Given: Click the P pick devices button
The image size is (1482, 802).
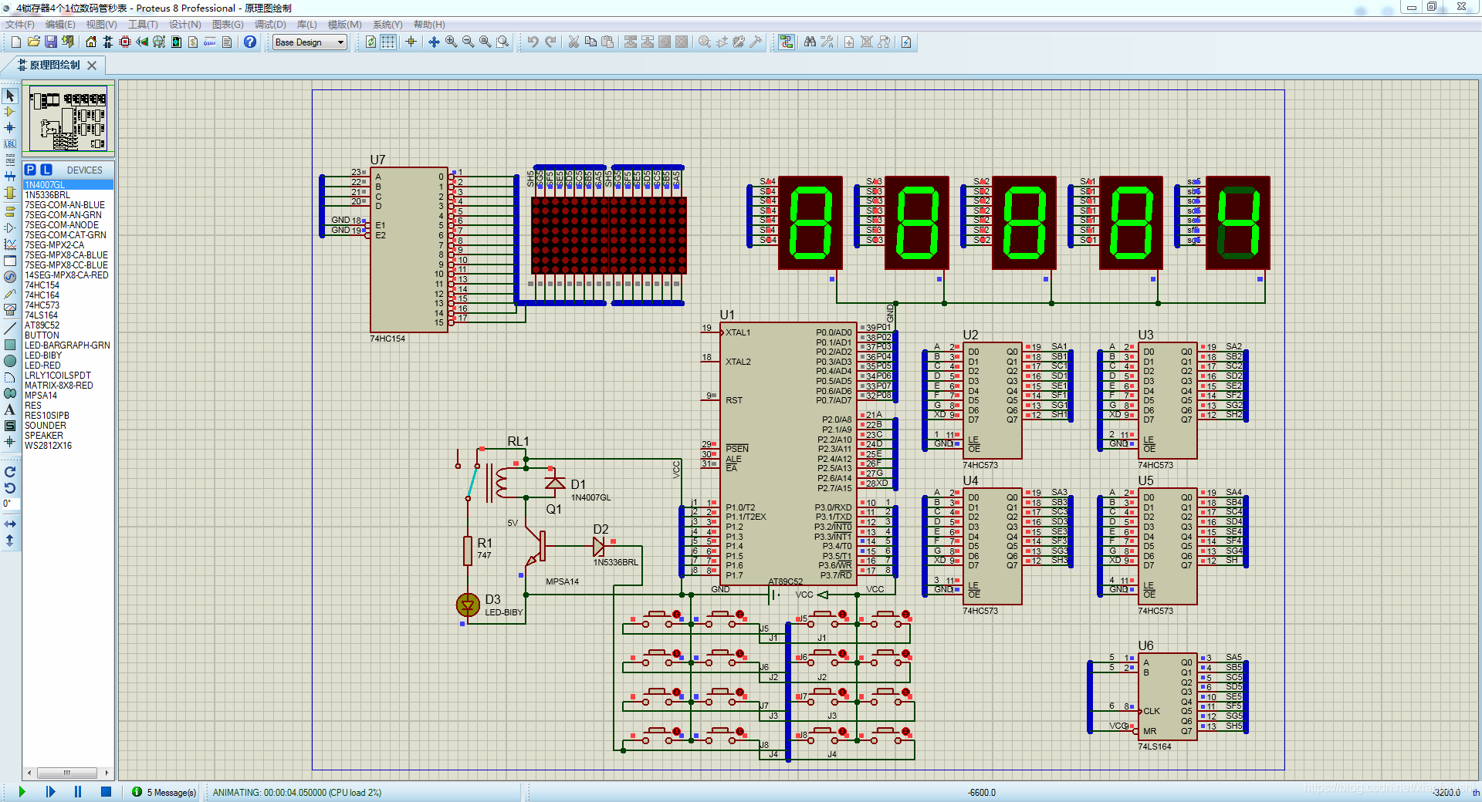Looking at the screenshot, I should tap(30, 170).
